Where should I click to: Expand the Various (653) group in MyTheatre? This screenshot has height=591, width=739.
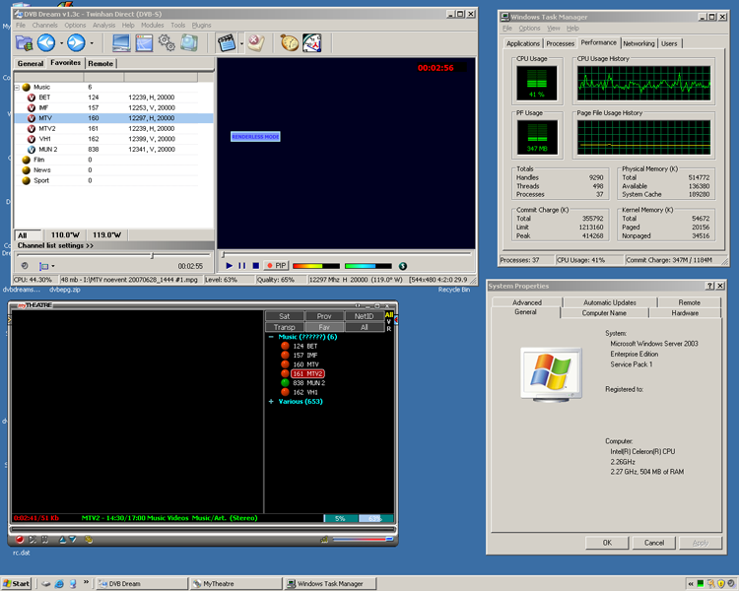(271, 402)
